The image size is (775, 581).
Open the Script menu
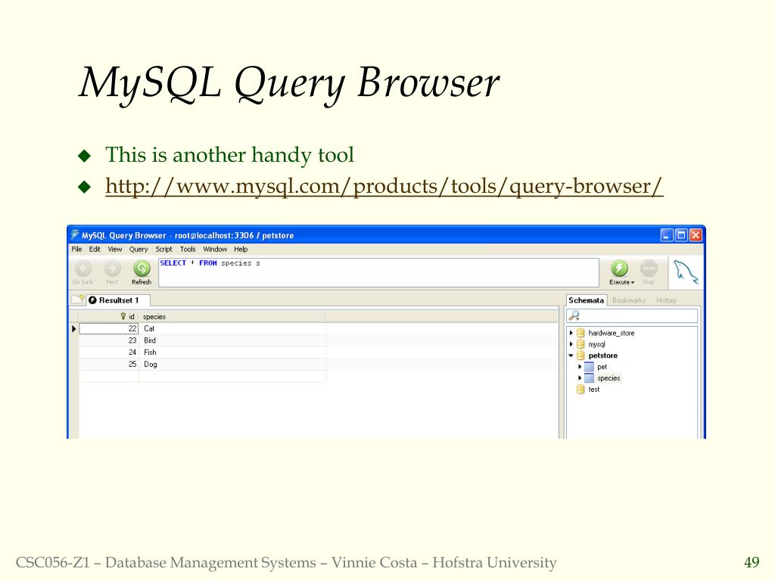(163, 250)
